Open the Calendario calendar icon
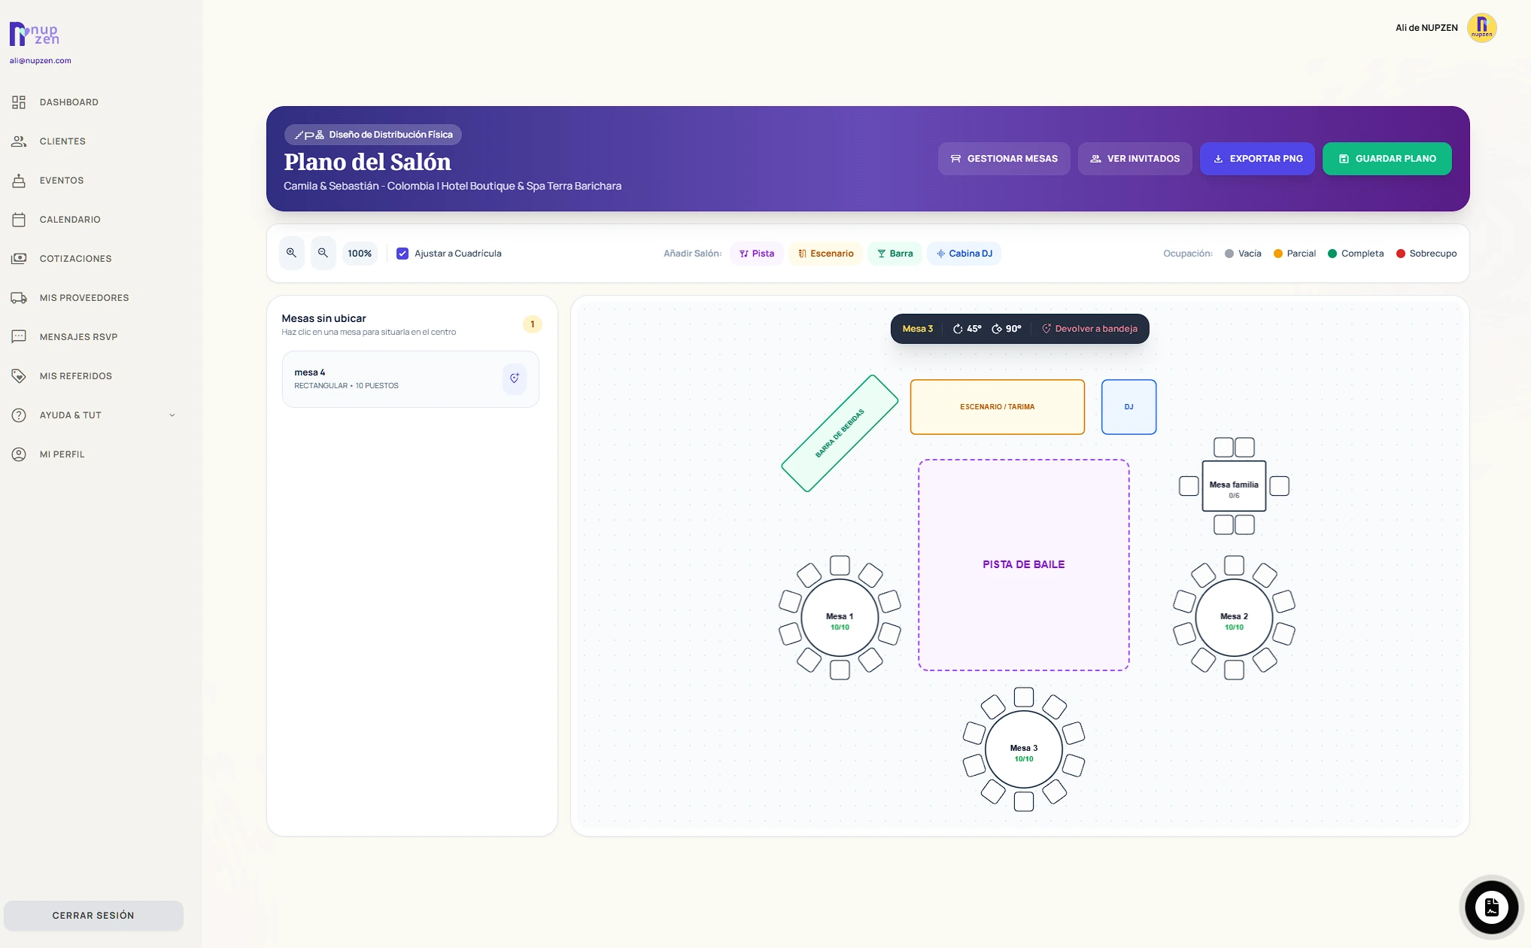1531x948 pixels. [19, 220]
